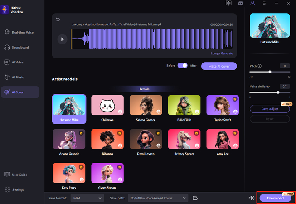
Task: Select the Gwen Stefani artist model
Action: [x=107, y=177]
